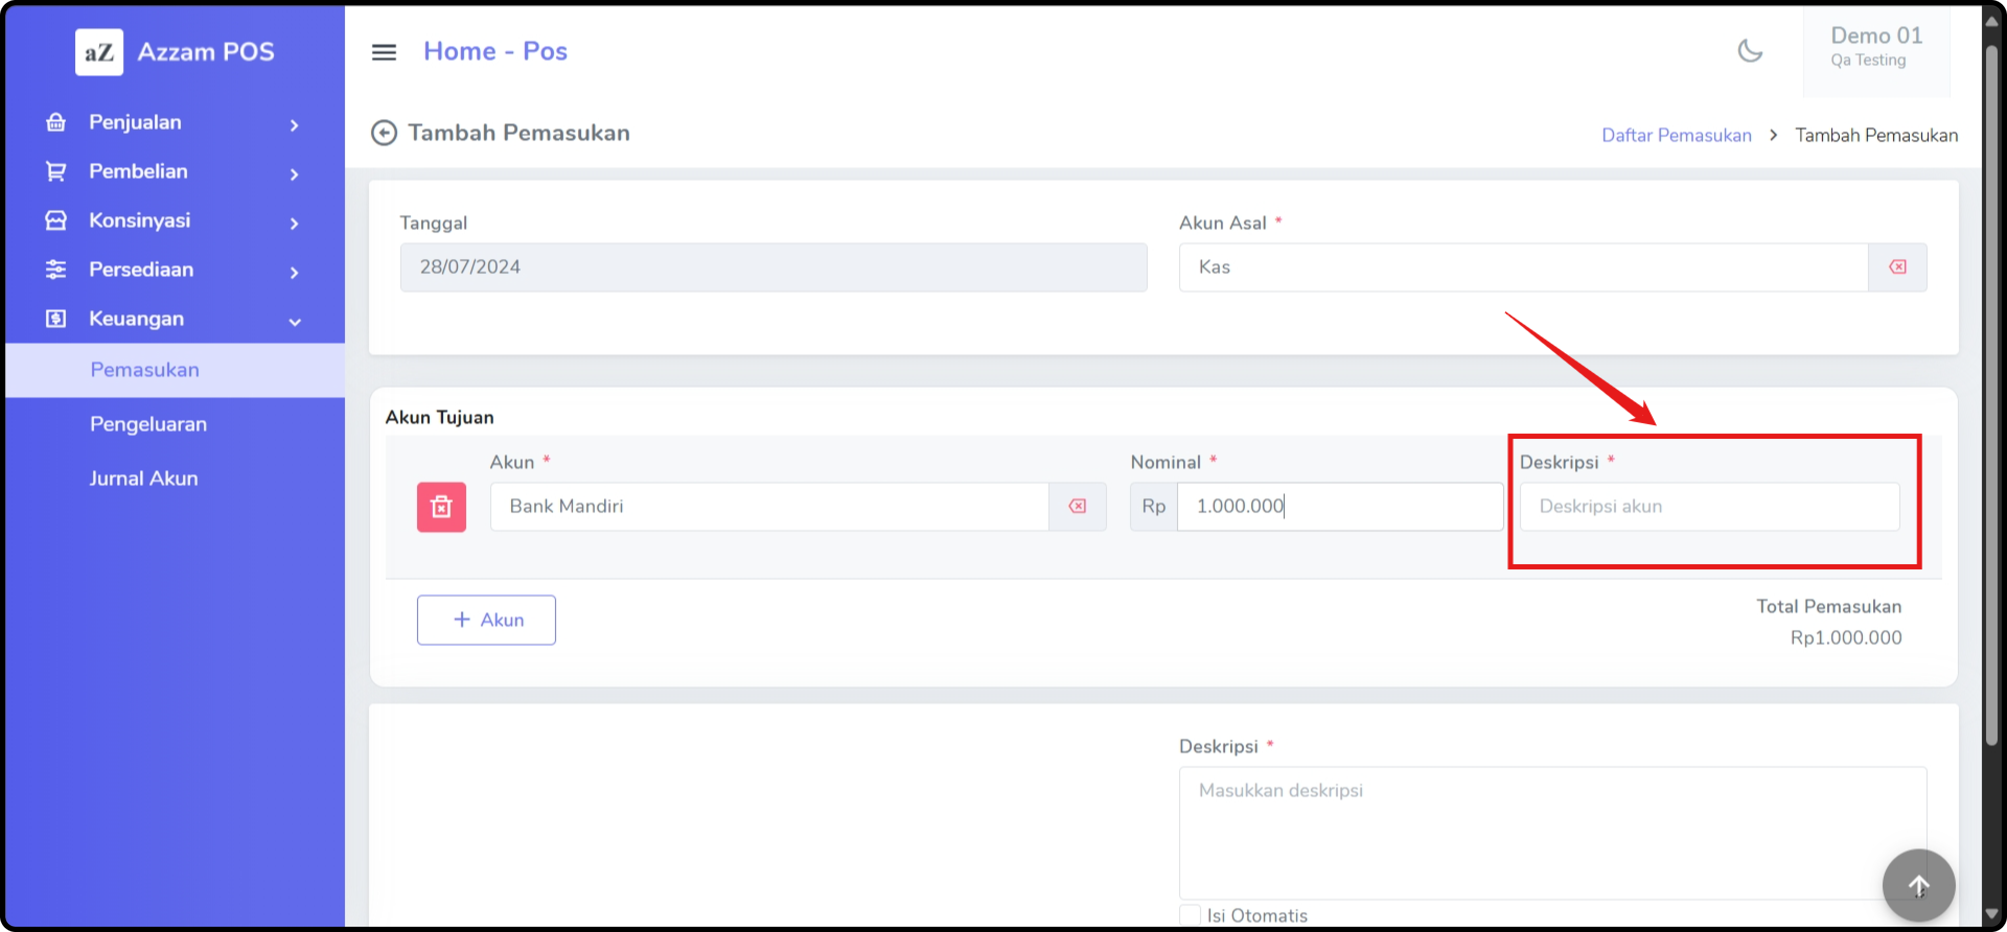Clear the Akun Asal Kas selection
This screenshot has width=2007, height=932.
click(1897, 267)
